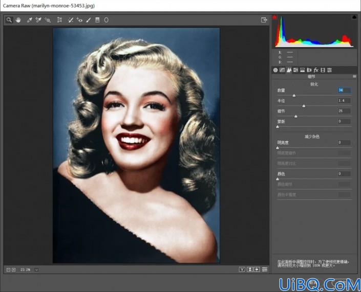Select the Radial Filter tool
The height and width of the screenshot is (292, 361).
coord(106,20)
